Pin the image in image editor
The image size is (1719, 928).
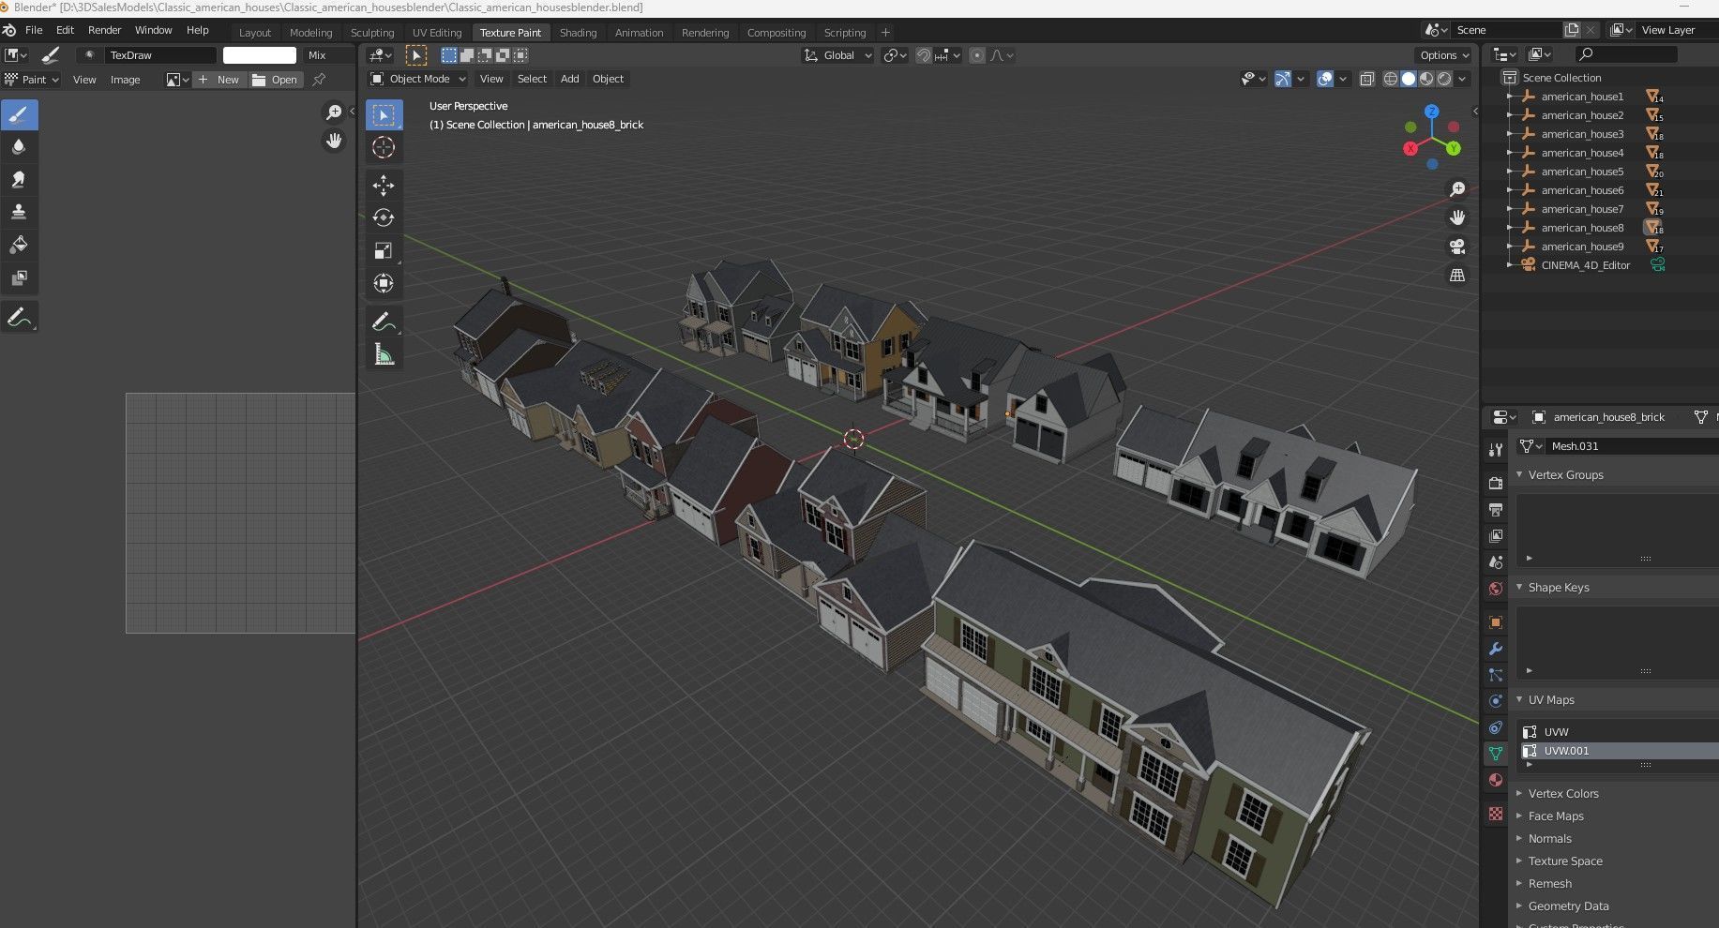coord(319,80)
